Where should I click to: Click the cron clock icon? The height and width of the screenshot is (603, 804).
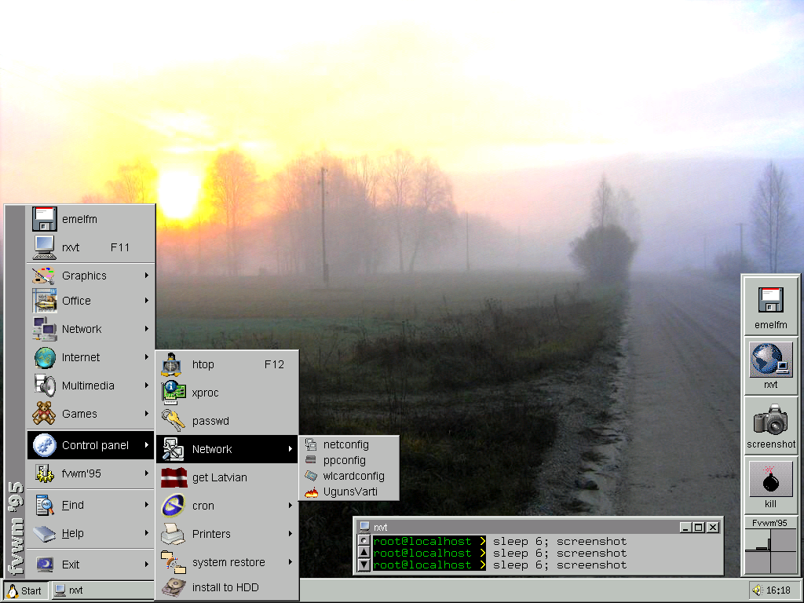click(174, 506)
